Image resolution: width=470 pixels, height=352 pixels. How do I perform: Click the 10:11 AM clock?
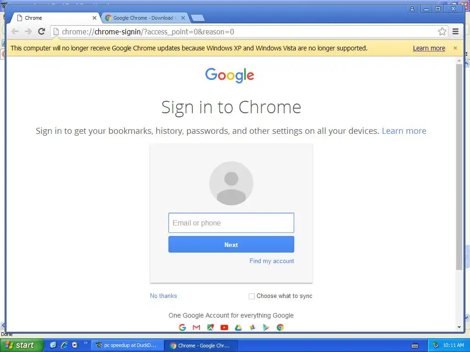[x=453, y=345]
